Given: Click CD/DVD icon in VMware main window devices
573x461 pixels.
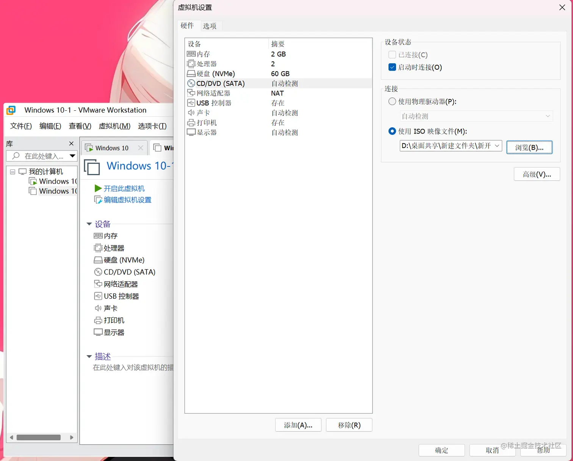Looking at the screenshot, I should [98, 272].
